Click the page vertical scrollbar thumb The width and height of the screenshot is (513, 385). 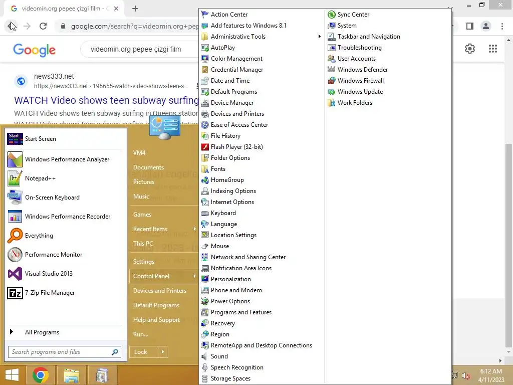[508, 245]
